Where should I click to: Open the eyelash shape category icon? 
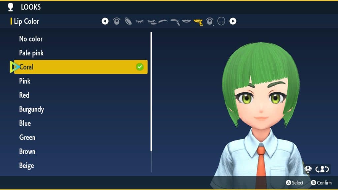(x=140, y=21)
